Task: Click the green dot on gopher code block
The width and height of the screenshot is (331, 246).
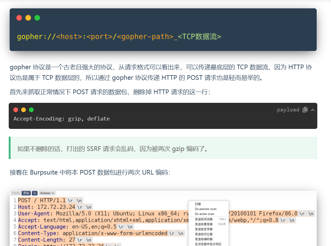Action: [x=37, y=18]
